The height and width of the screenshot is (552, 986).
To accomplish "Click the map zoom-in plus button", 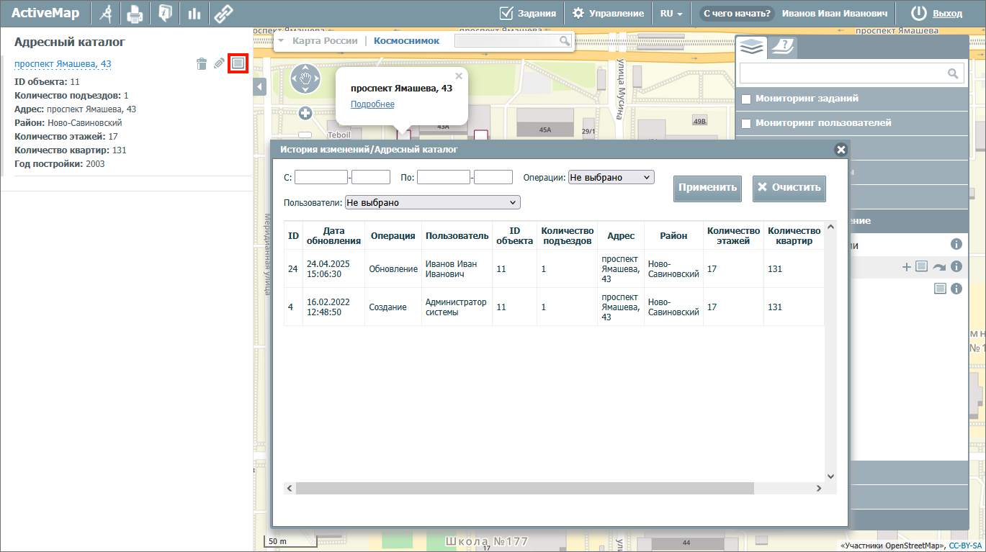I will [x=305, y=113].
